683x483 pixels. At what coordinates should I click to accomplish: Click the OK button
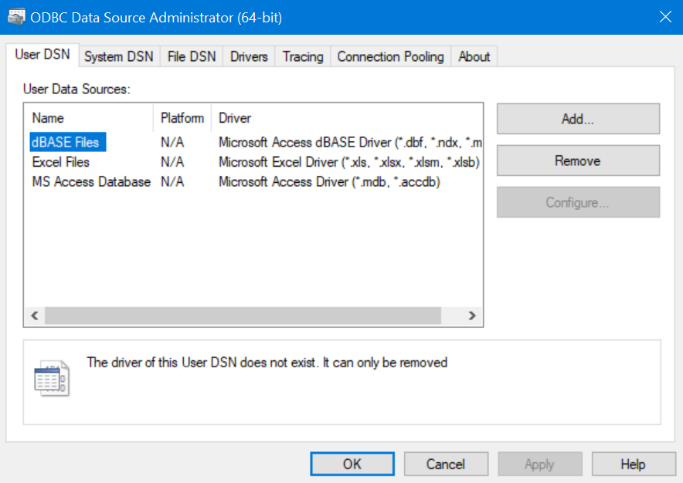[352, 464]
